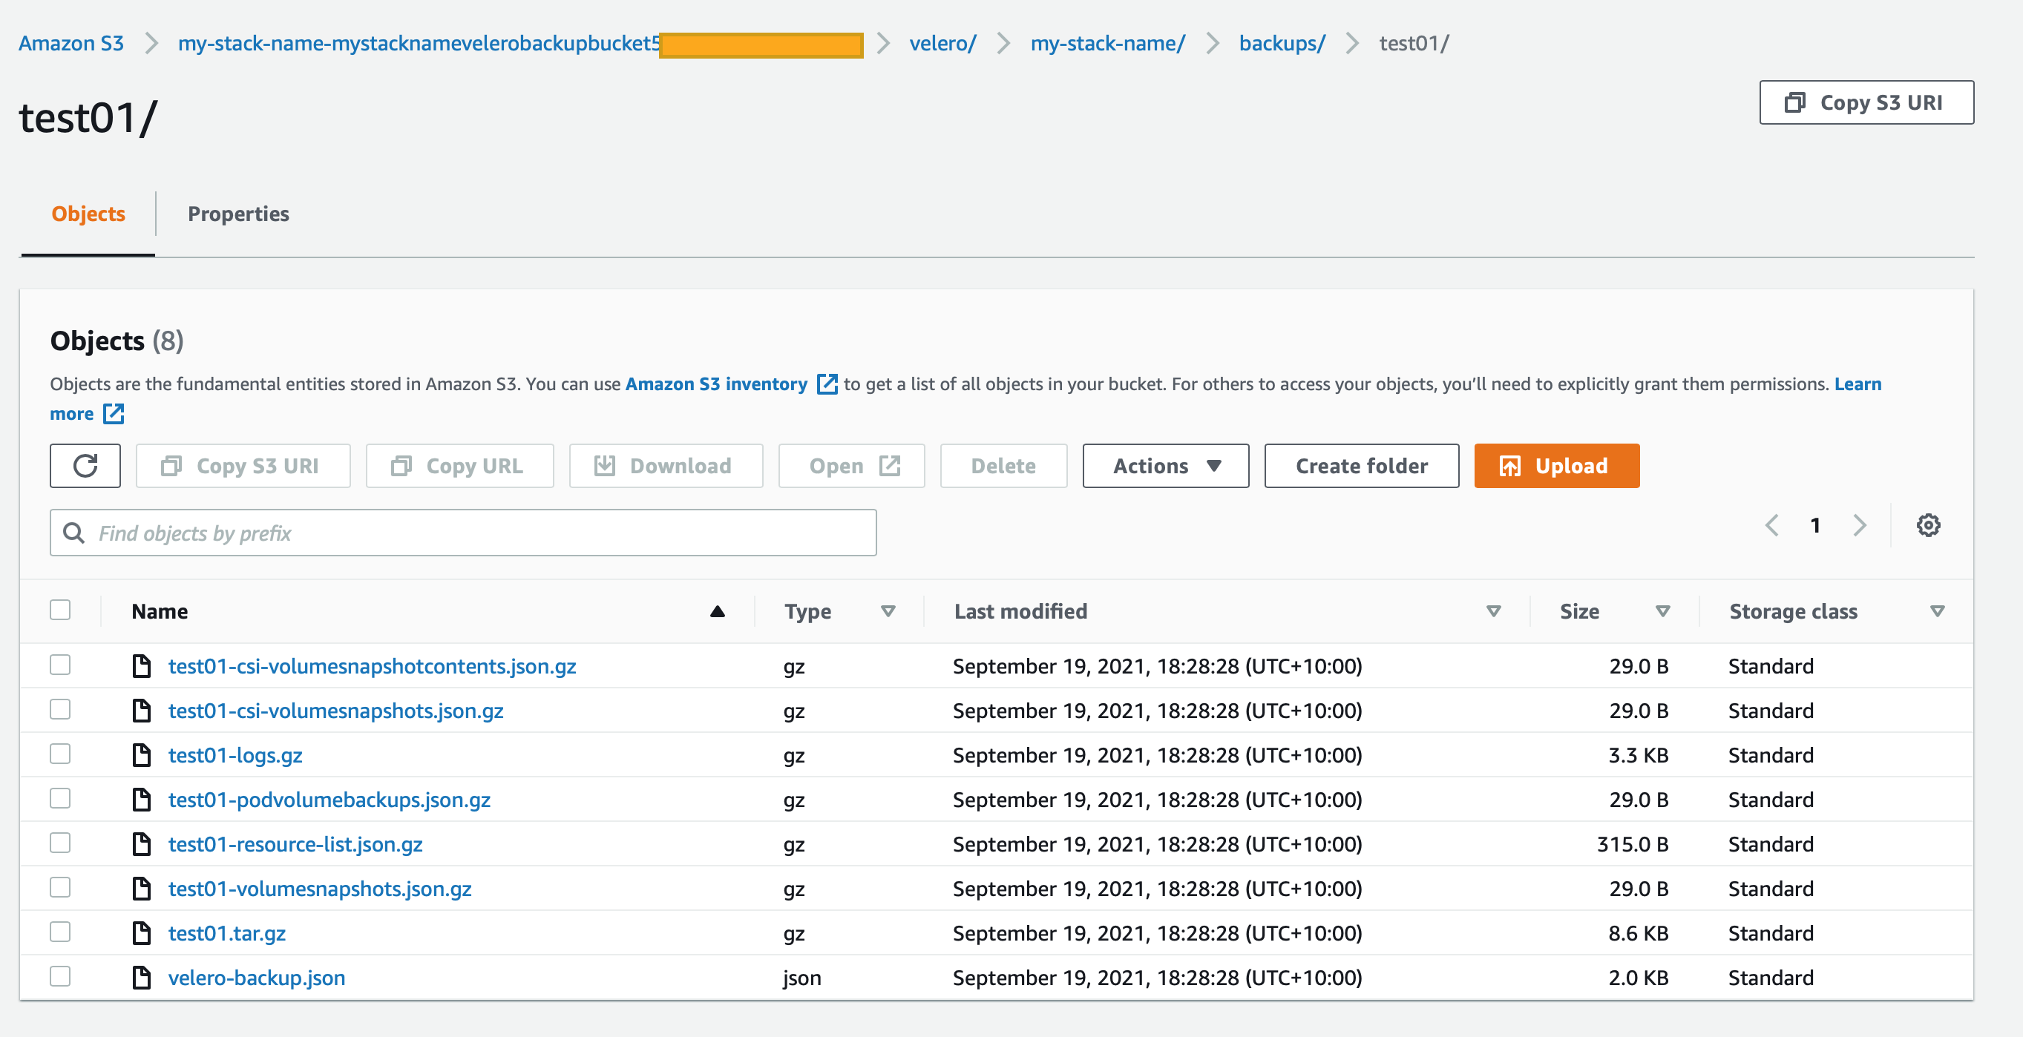
Task: Click the Download button in toolbar
Action: click(666, 467)
